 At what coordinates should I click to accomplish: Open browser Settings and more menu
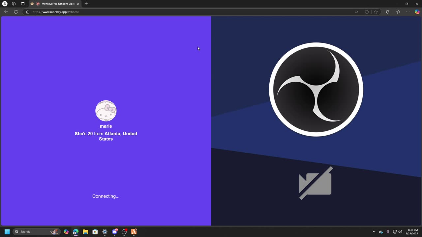pos(408,12)
